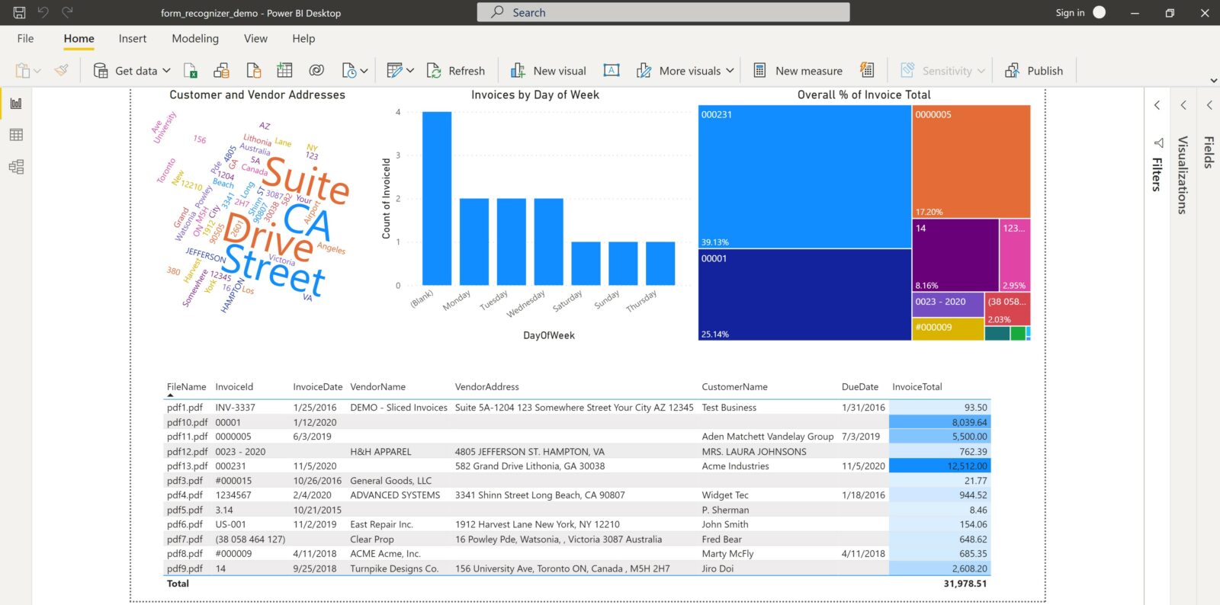This screenshot has width=1220, height=605.
Task: Click the Redo arrow icon
Action: 67,12
